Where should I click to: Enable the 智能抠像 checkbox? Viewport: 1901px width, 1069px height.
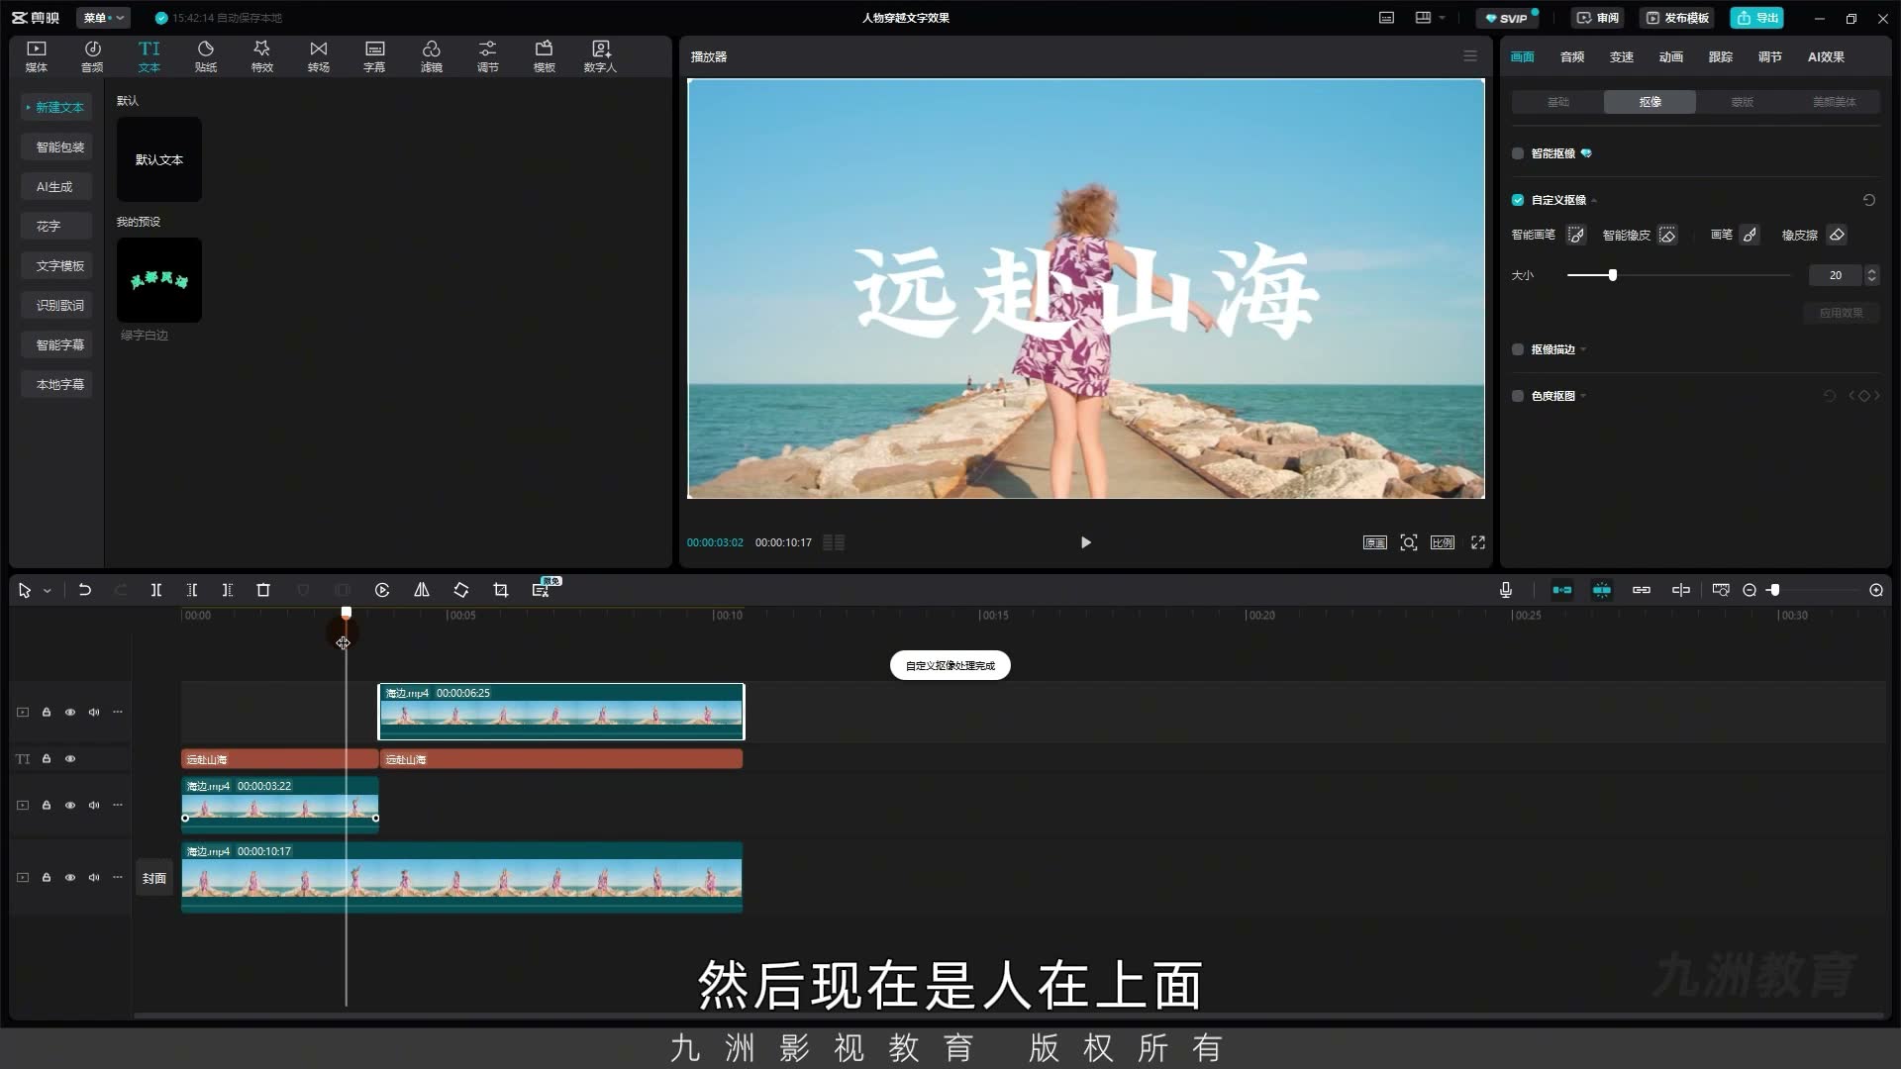tap(1518, 153)
